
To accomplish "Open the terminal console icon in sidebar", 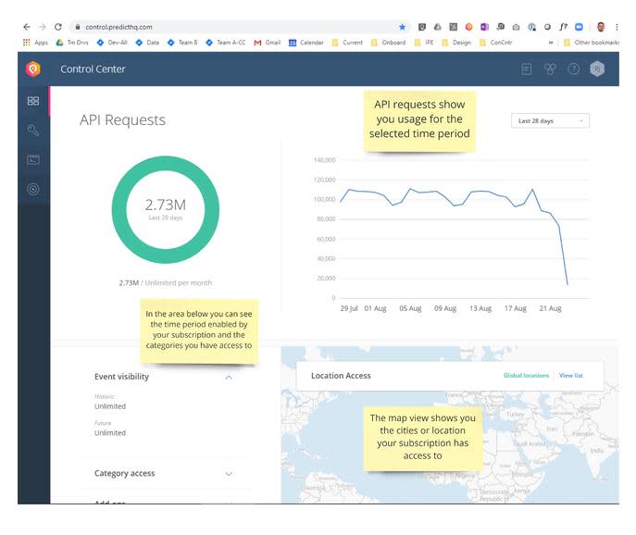I will (33, 159).
